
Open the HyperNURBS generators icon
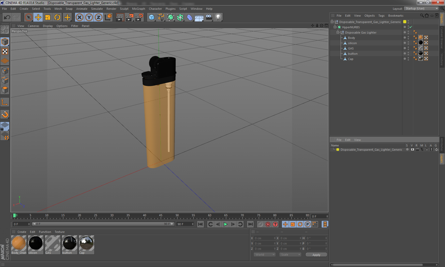171,17
